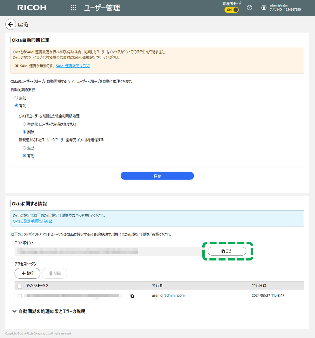This screenshot has width=315, height=338.
Task: Select 無効 for 自動同期の実行
Action: pyautogui.click(x=16, y=98)
